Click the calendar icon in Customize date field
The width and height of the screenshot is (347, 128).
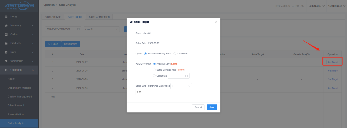187,76
